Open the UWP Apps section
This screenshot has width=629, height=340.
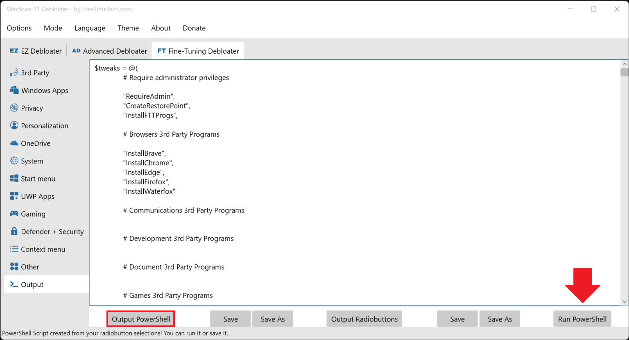click(38, 196)
